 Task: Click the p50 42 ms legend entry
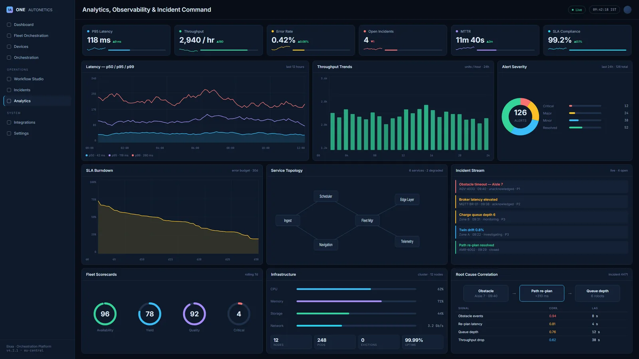pyautogui.click(x=95, y=156)
